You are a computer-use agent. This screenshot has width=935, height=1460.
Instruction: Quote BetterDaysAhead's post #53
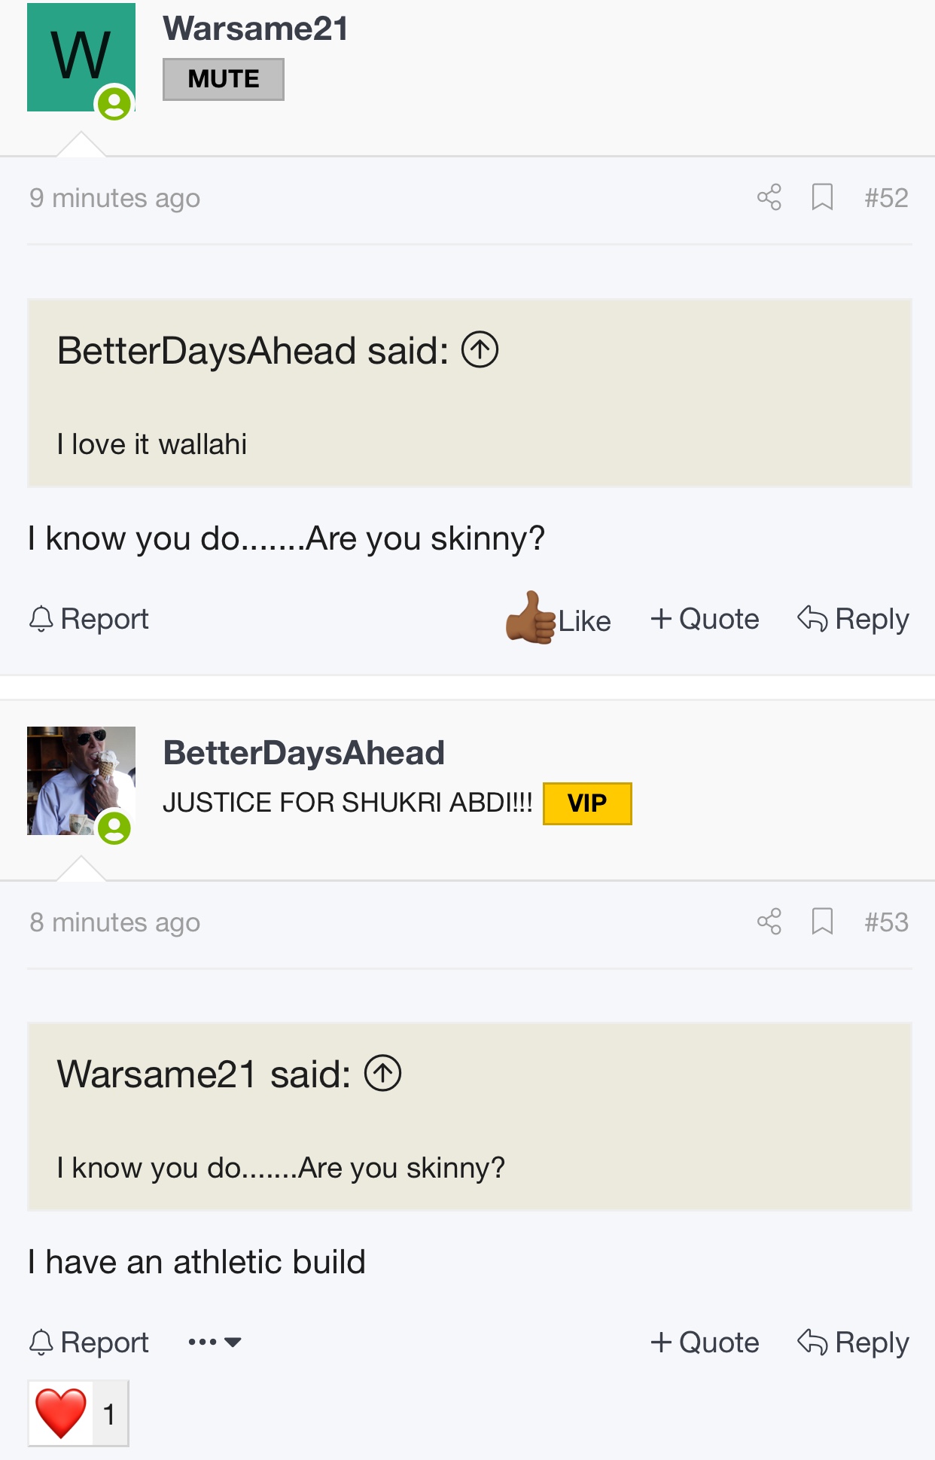[705, 1343]
